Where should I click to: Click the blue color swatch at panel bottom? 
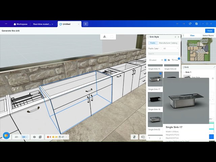tap(212, 137)
